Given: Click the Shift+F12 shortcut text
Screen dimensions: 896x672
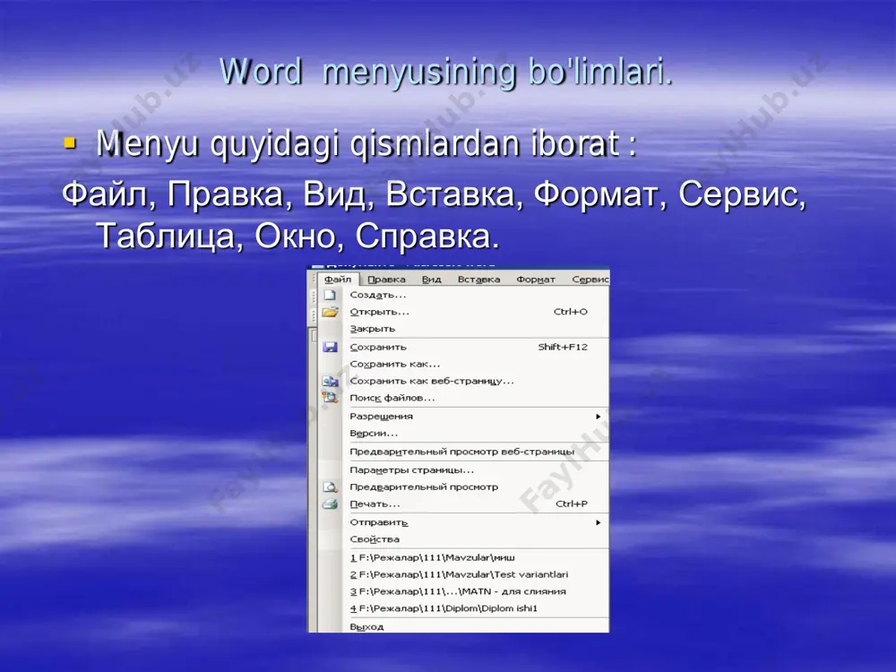Looking at the screenshot, I should (563, 347).
